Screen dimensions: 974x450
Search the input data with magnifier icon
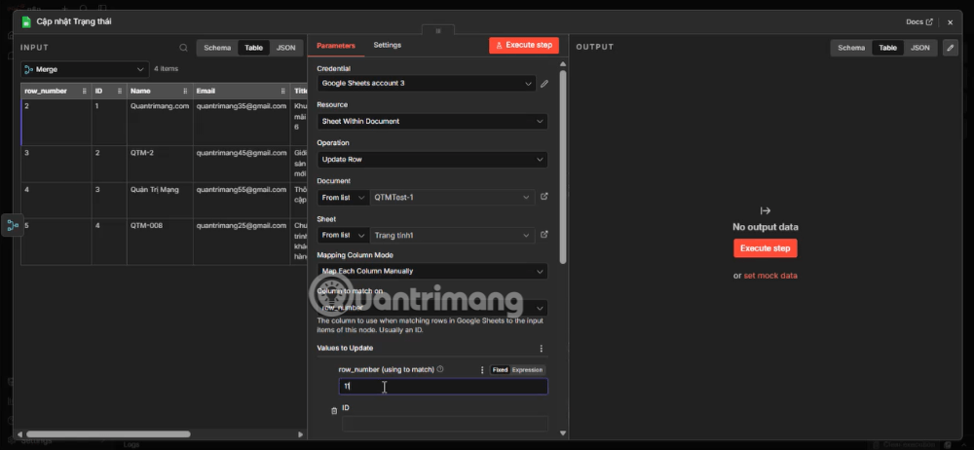tap(183, 48)
